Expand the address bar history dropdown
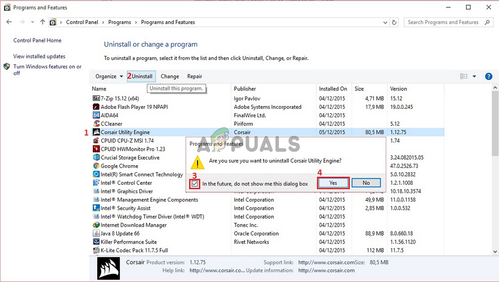 (385, 22)
